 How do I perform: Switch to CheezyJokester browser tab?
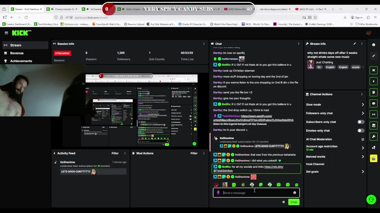(x=62, y=9)
